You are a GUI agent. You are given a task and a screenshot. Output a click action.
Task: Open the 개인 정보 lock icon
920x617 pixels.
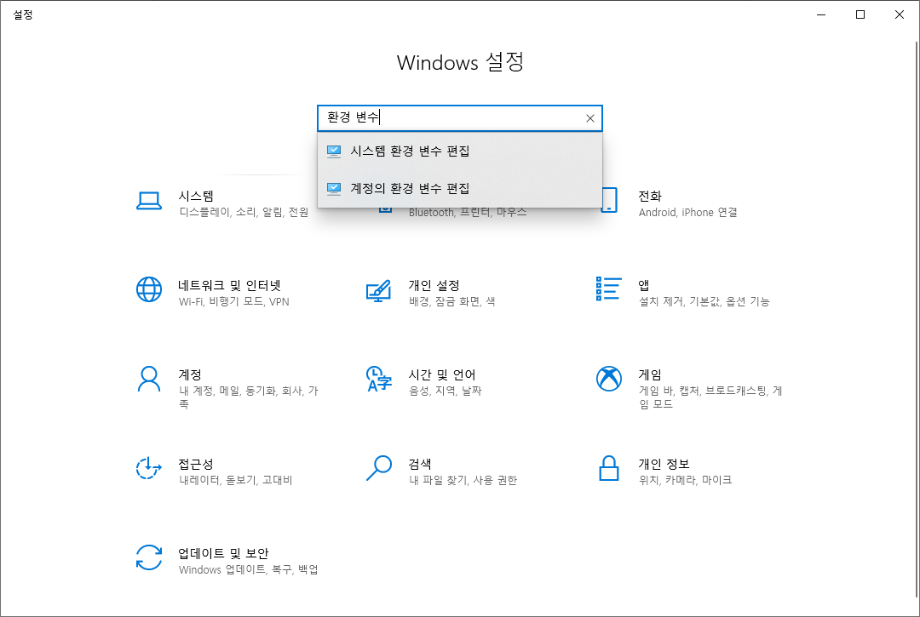(x=609, y=468)
